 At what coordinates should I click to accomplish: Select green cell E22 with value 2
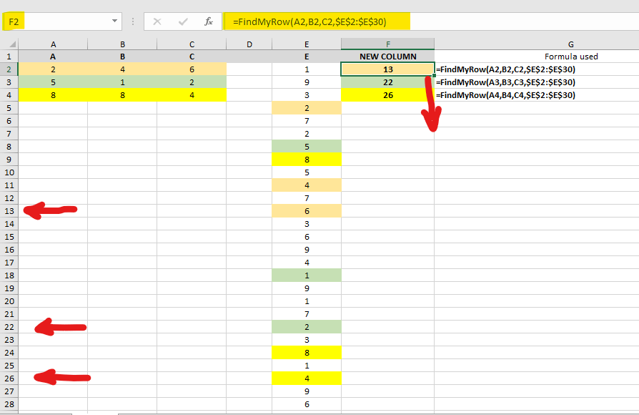[x=307, y=327]
